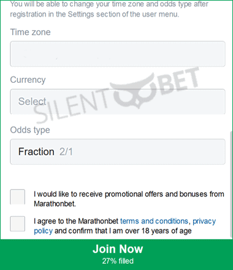Click the SILENT watermark text

click(72, 106)
